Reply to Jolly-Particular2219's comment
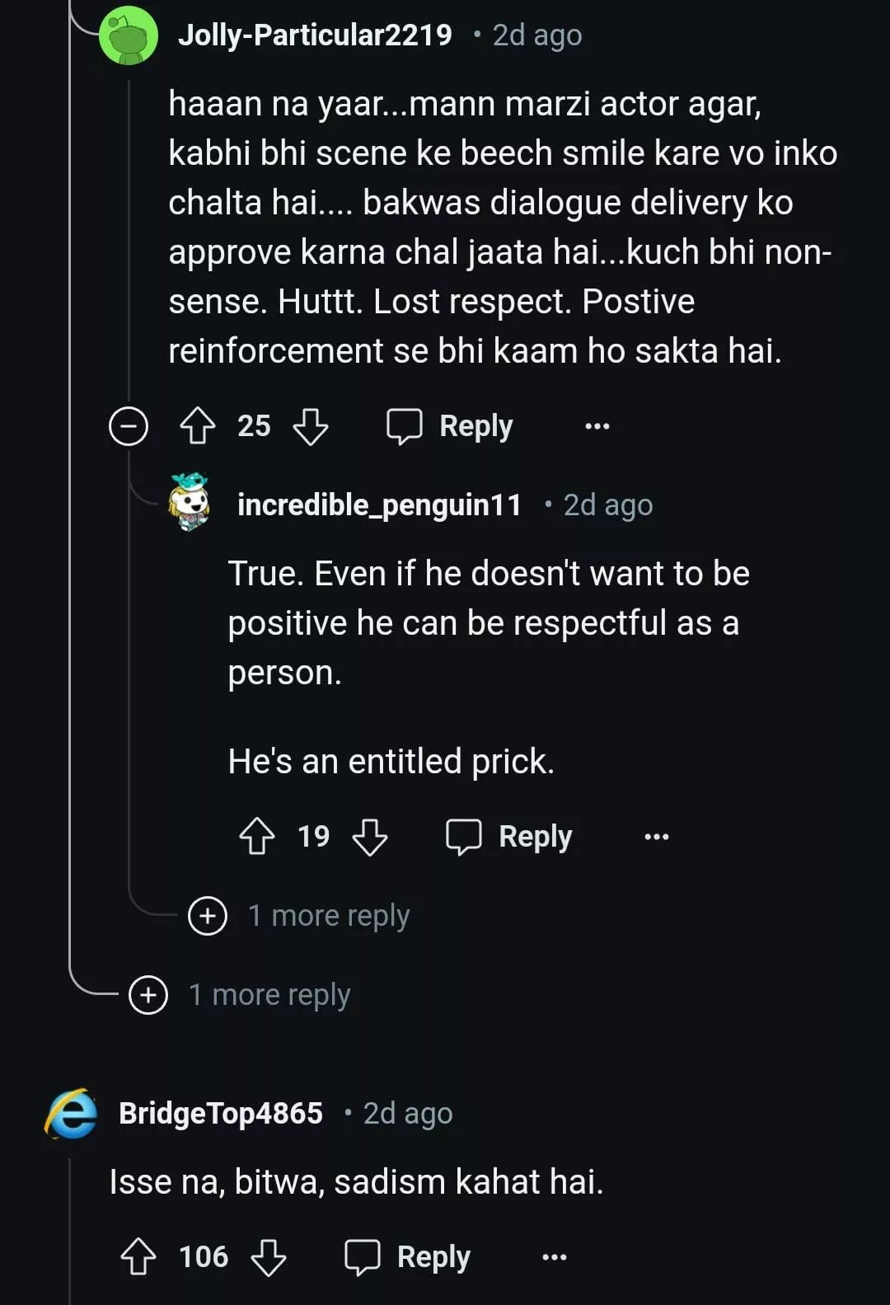The width and height of the screenshot is (890, 1305). coord(451,426)
